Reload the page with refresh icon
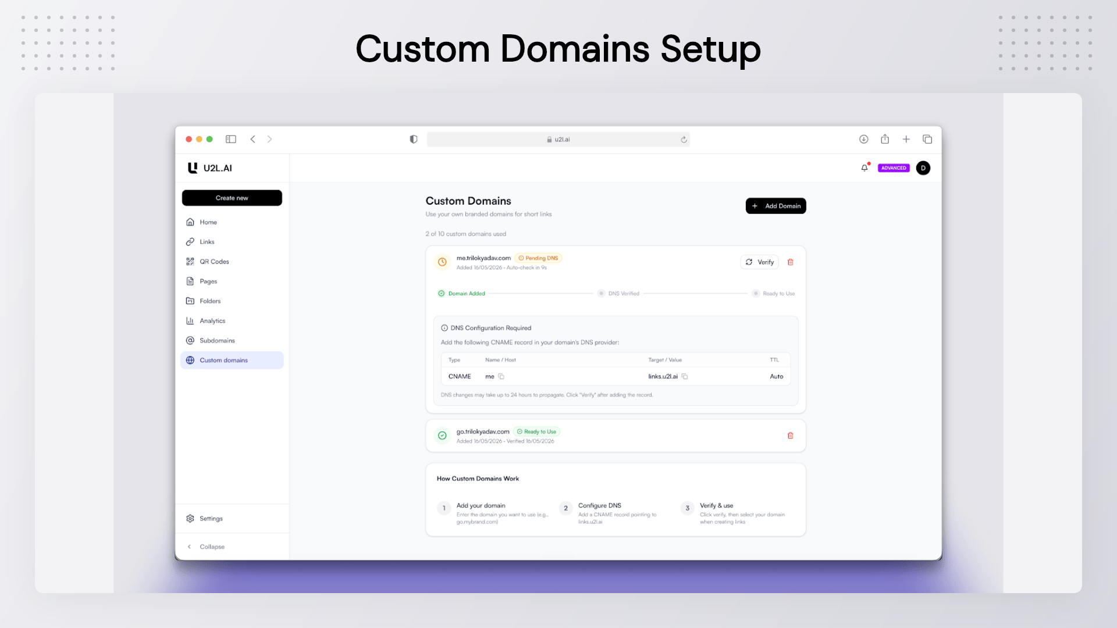Viewport: 1117px width, 628px height. [x=684, y=140]
